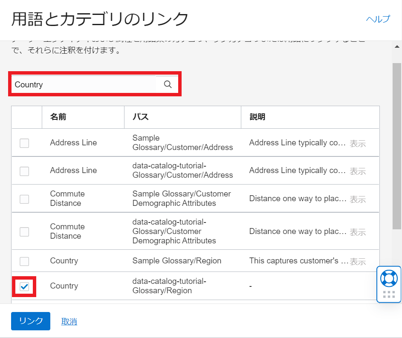Select Address Line under Sample Glossary/Customer/Address

click(x=24, y=143)
